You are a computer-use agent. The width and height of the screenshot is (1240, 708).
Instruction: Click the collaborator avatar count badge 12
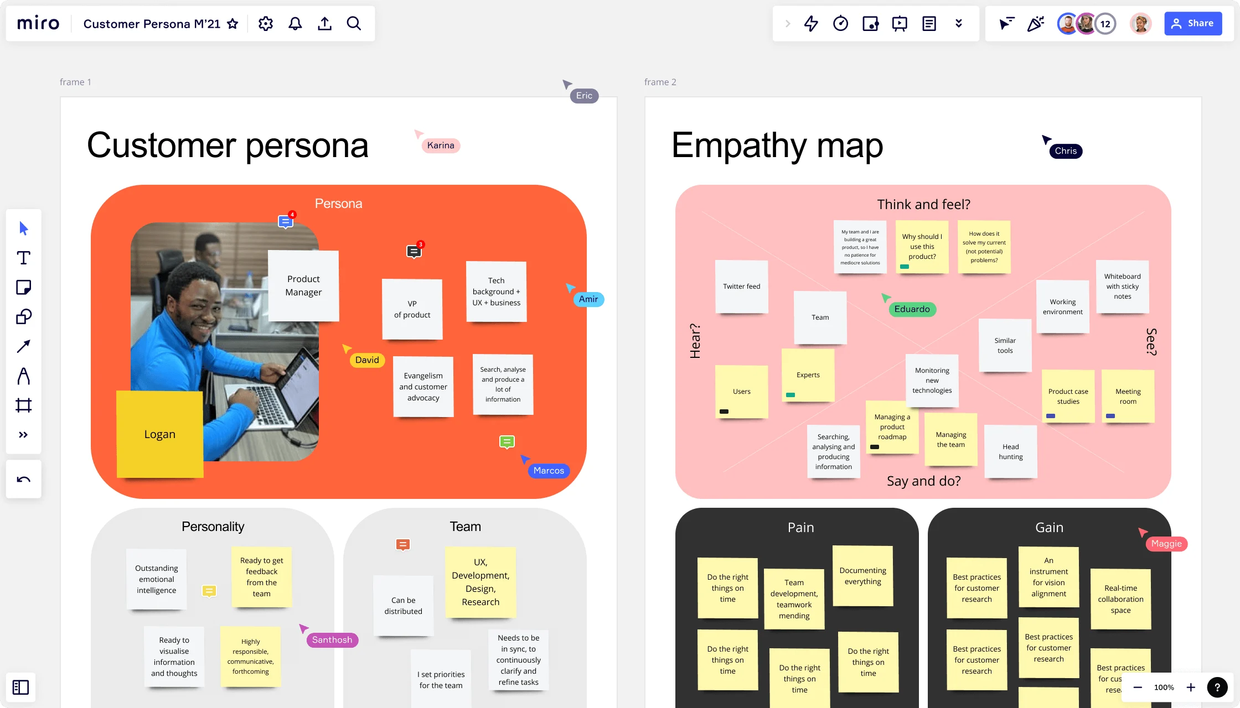click(1105, 24)
